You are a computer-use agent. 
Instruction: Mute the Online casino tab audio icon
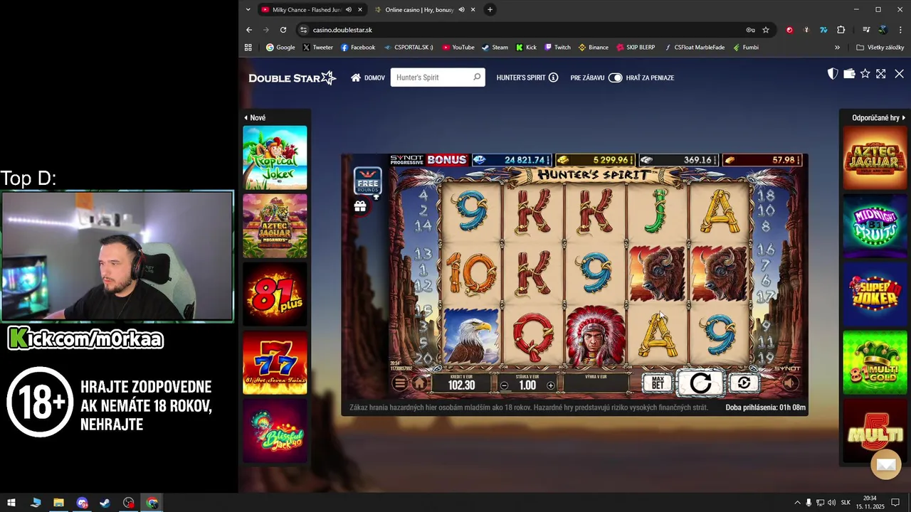click(462, 10)
